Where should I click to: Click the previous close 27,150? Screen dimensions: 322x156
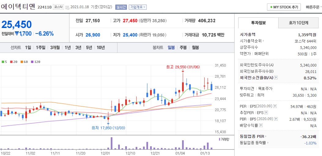tap(93, 21)
